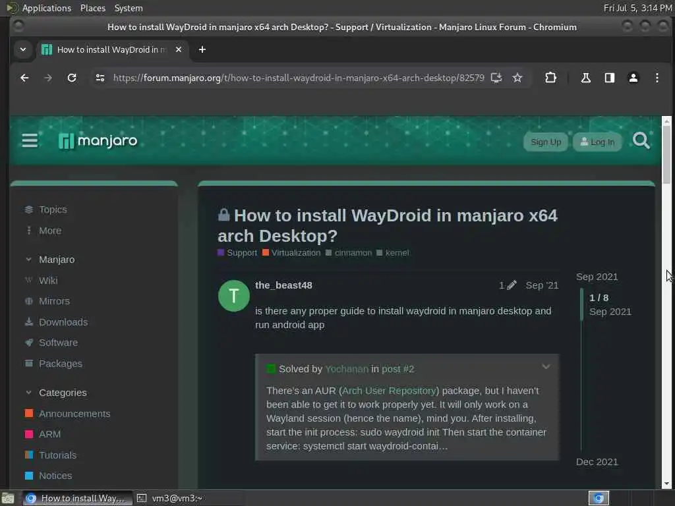The height and width of the screenshot is (506, 675).
Task: Open the Places menu
Action: pos(93,8)
